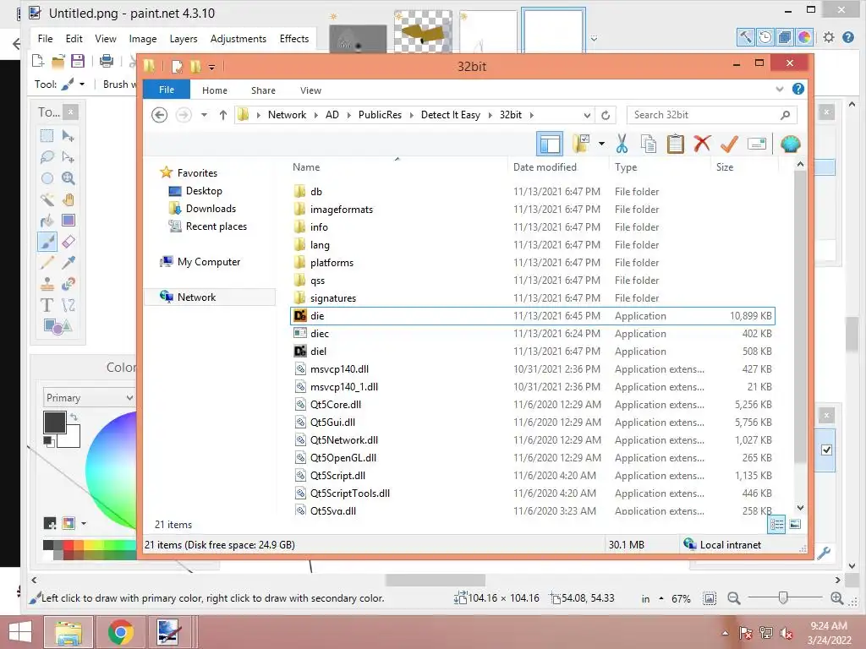This screenshot has height=649, width=866.
Task: Select the Shapes tool
Action: click(x=58, y=326)
